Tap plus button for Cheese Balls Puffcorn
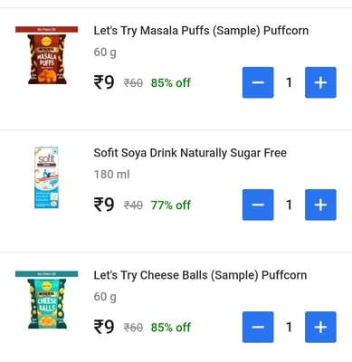The height and width of the screenshot is (362, 352). pos(320,327)
